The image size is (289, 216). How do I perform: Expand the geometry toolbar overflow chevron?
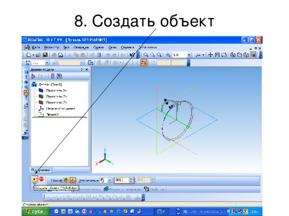coord(143,198)
